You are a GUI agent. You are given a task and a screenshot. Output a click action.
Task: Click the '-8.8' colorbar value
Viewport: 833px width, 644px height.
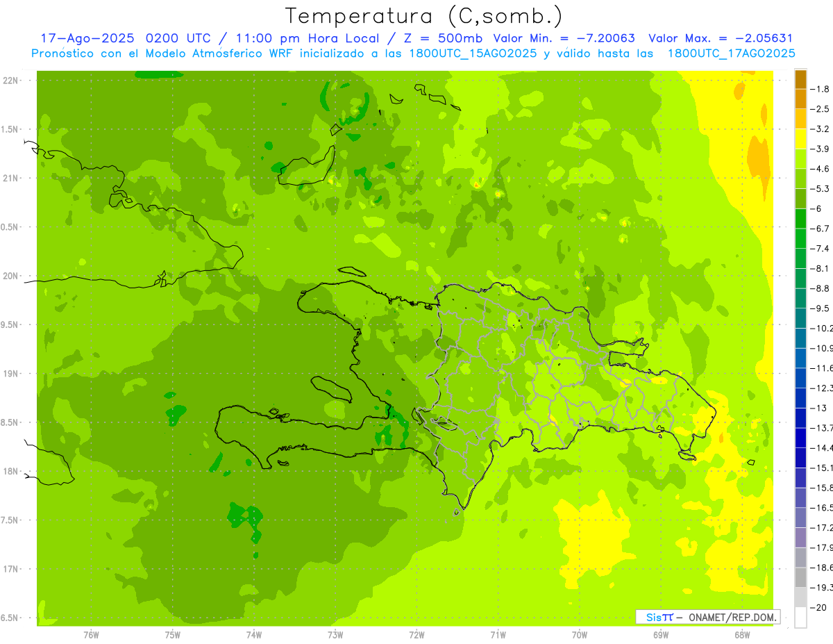click(821, 288)
